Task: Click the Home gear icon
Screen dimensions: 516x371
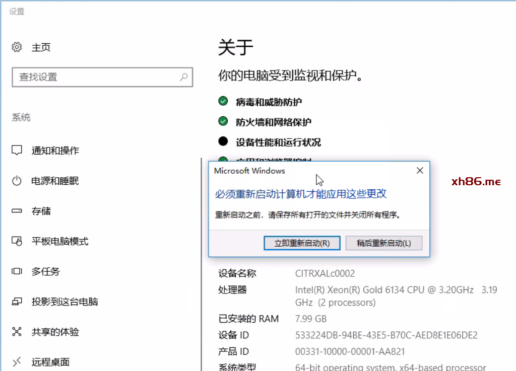Action: pos(17,47)
